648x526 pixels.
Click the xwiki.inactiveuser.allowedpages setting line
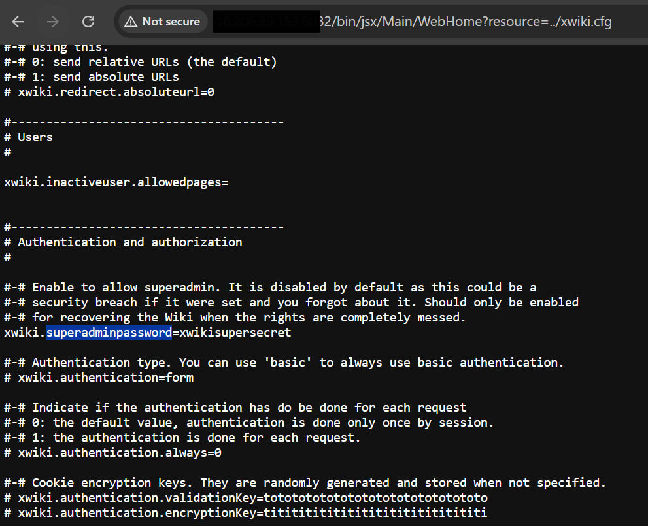pyautogui.click(x=116, y=182)
